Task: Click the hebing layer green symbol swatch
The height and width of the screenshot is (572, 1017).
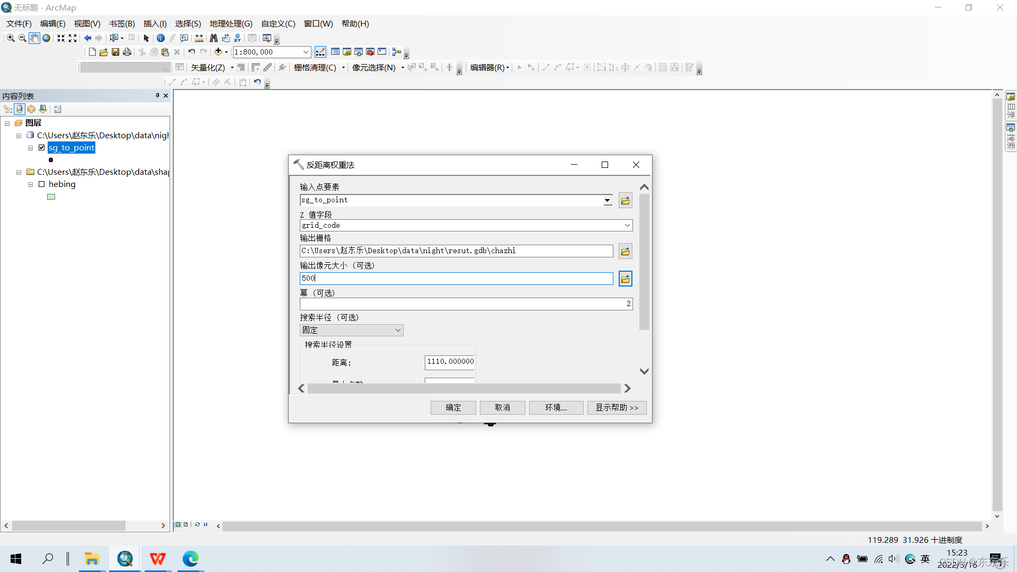Action: 51,197
